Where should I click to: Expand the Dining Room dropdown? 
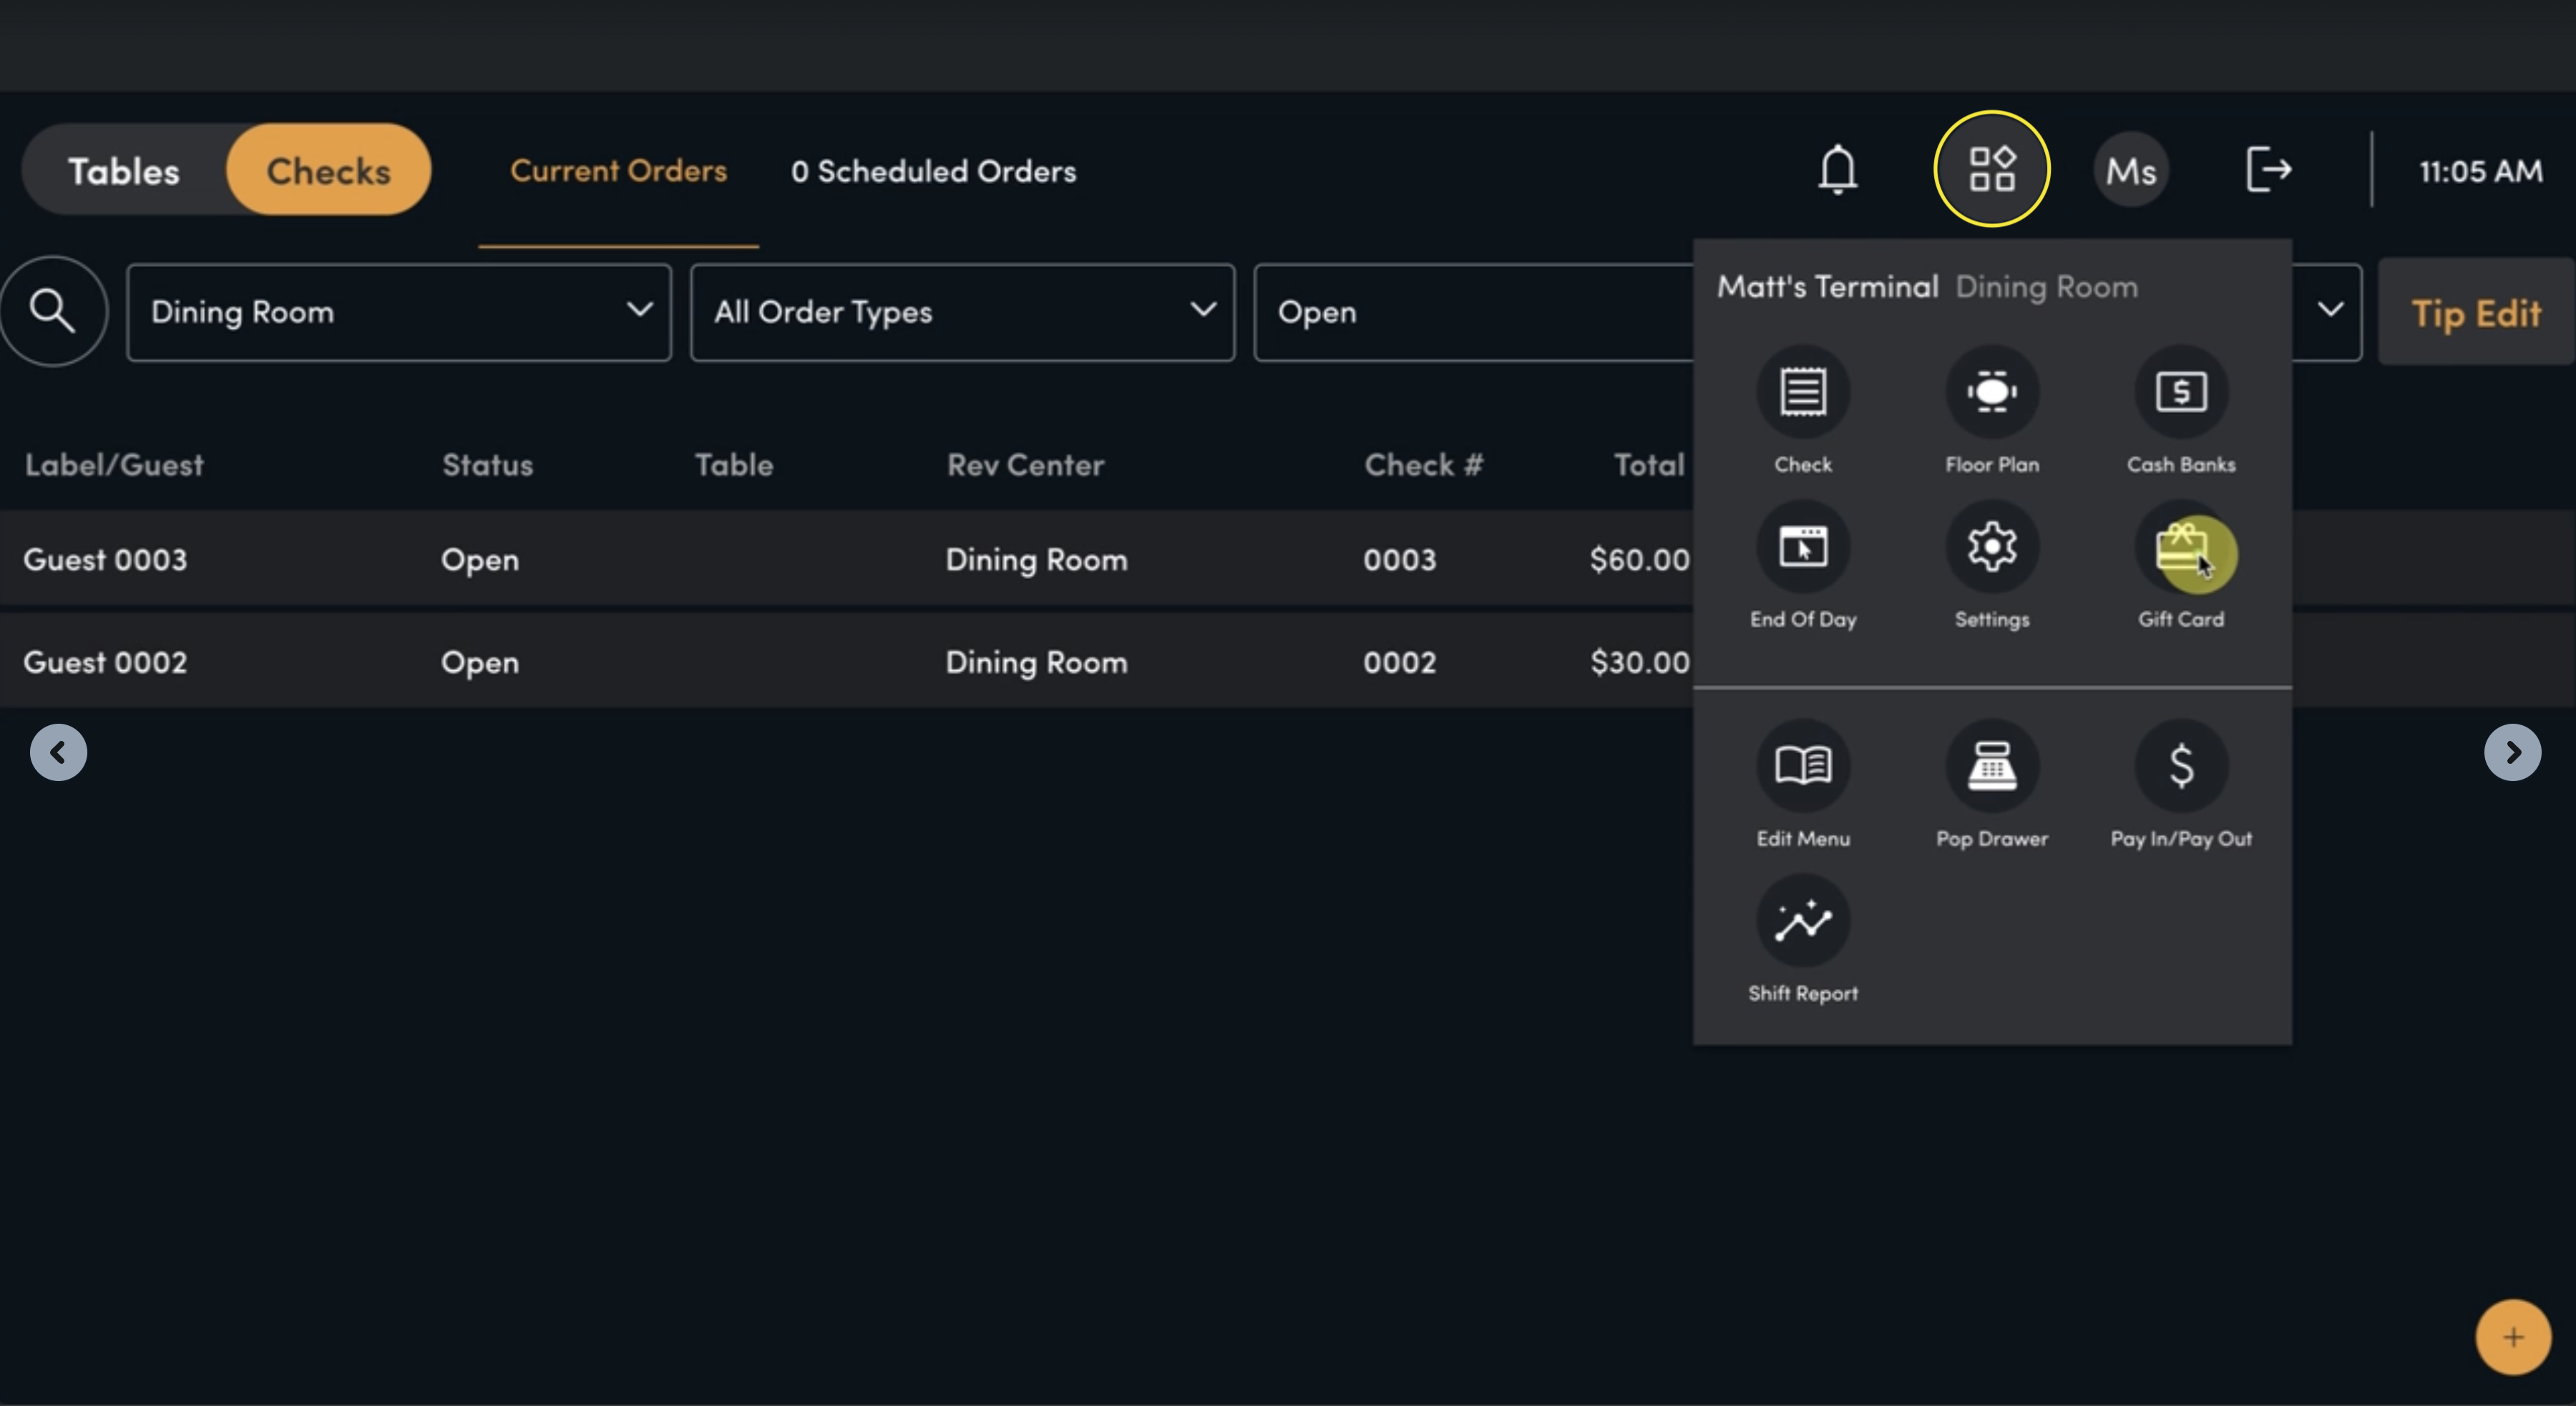coord(399,312)
